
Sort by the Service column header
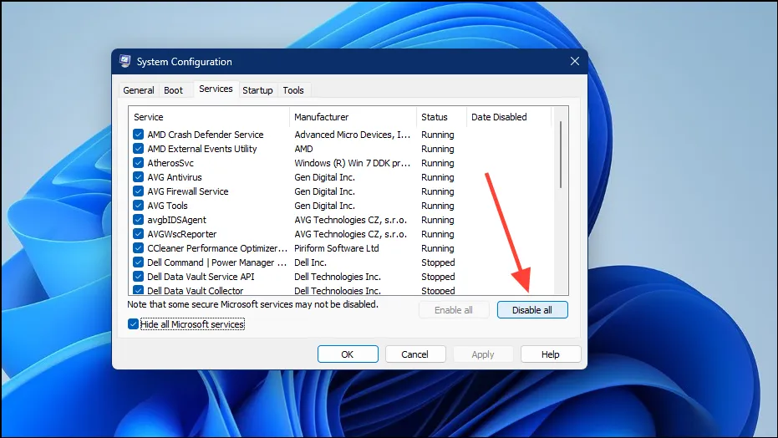point(209,117)
